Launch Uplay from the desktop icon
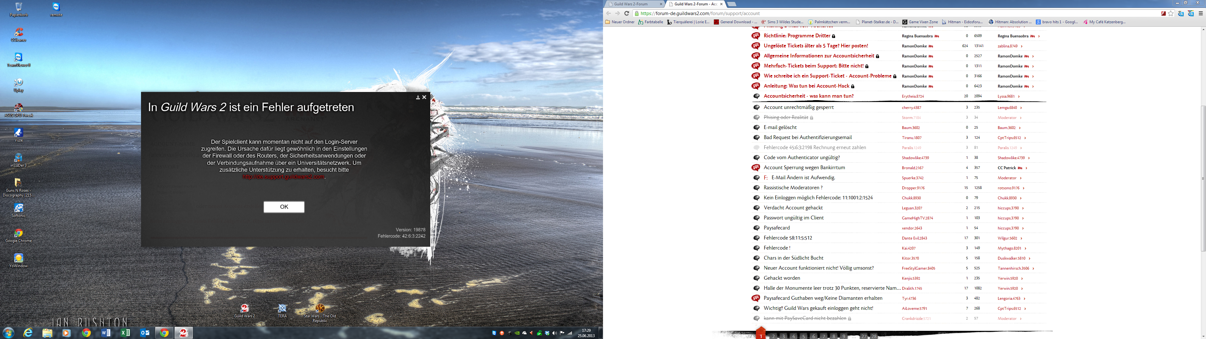This screenshot has width=1206, height=339. click(19, 85)
